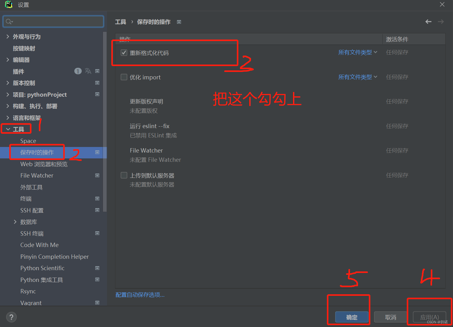Click the monitor icon in the breadcrumb bar
The height and width of the screenshot is (327, 453).
[179, 22]
